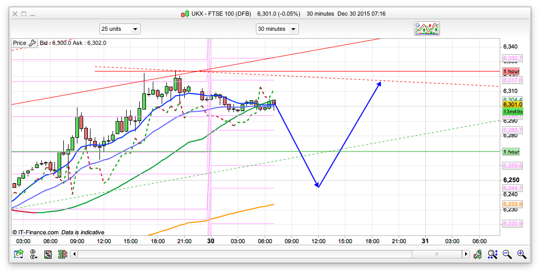Zoom in the chart with plus magnifier

coord(522,254)
